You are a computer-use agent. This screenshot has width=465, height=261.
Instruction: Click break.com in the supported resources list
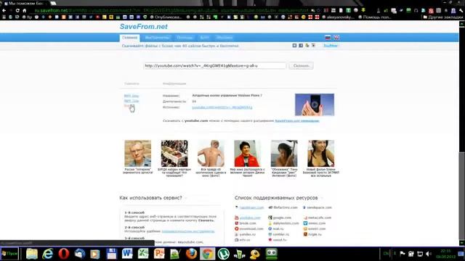click(x=248, y=223)
